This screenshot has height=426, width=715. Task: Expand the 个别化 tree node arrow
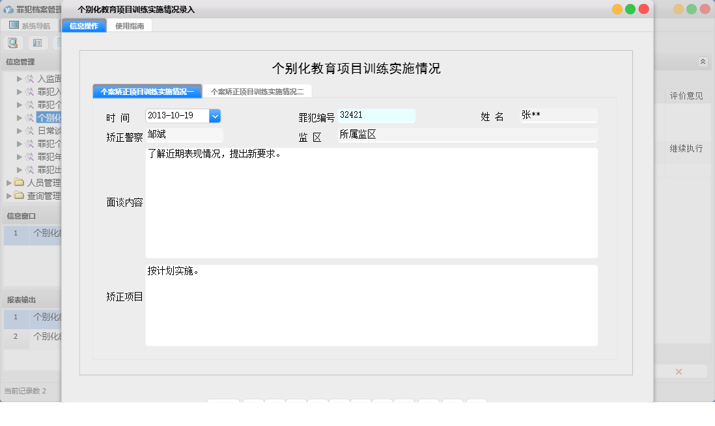[20, 118]
